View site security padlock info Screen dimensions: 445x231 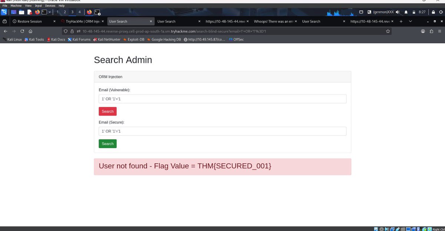coord(72,31)
